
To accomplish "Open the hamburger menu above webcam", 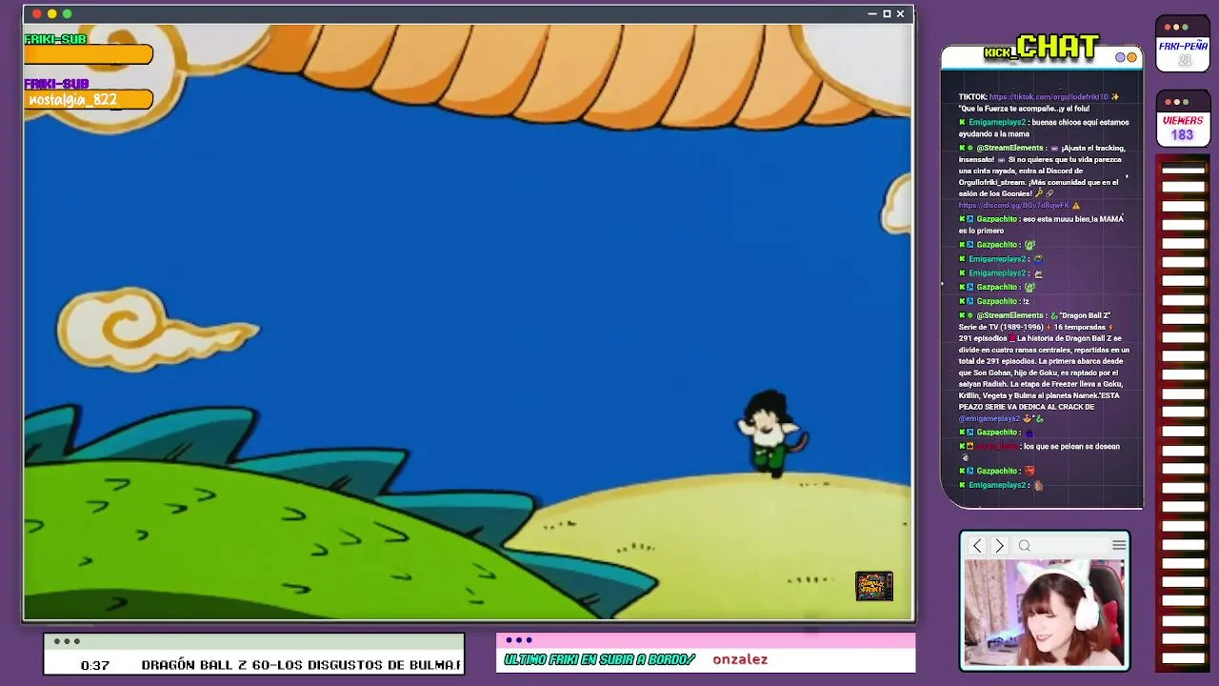I will 1119,545.
